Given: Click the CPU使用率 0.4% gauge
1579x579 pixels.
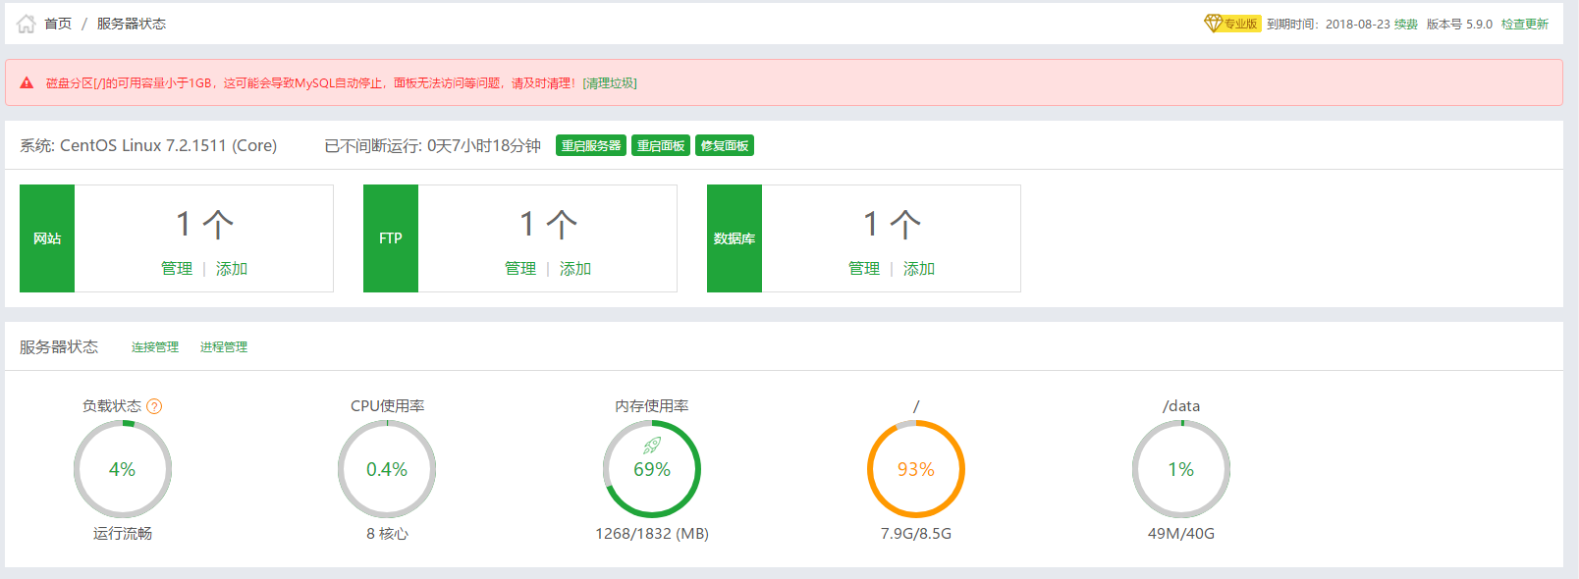Looking at the screenshot, I should tap(387, 469).
